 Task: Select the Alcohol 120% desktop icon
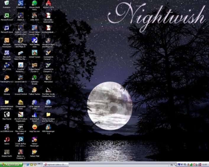point(48,3)
